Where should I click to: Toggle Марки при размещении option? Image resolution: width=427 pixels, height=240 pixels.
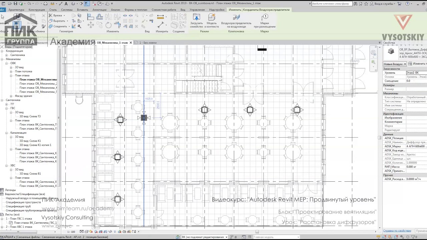tap(265, 21)
